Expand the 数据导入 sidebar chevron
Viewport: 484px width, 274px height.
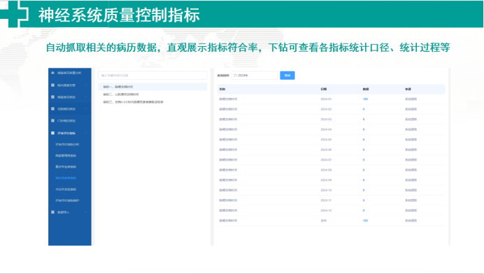[86, 212]
